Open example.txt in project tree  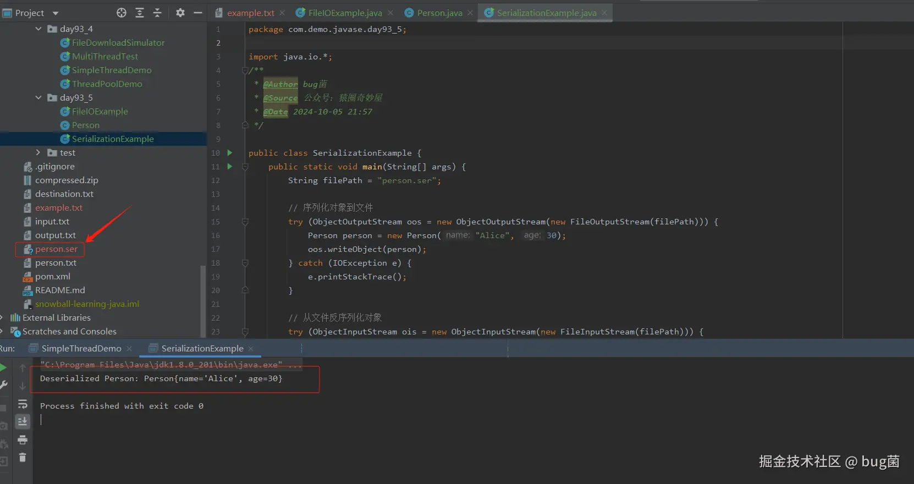tap(58, 207)
